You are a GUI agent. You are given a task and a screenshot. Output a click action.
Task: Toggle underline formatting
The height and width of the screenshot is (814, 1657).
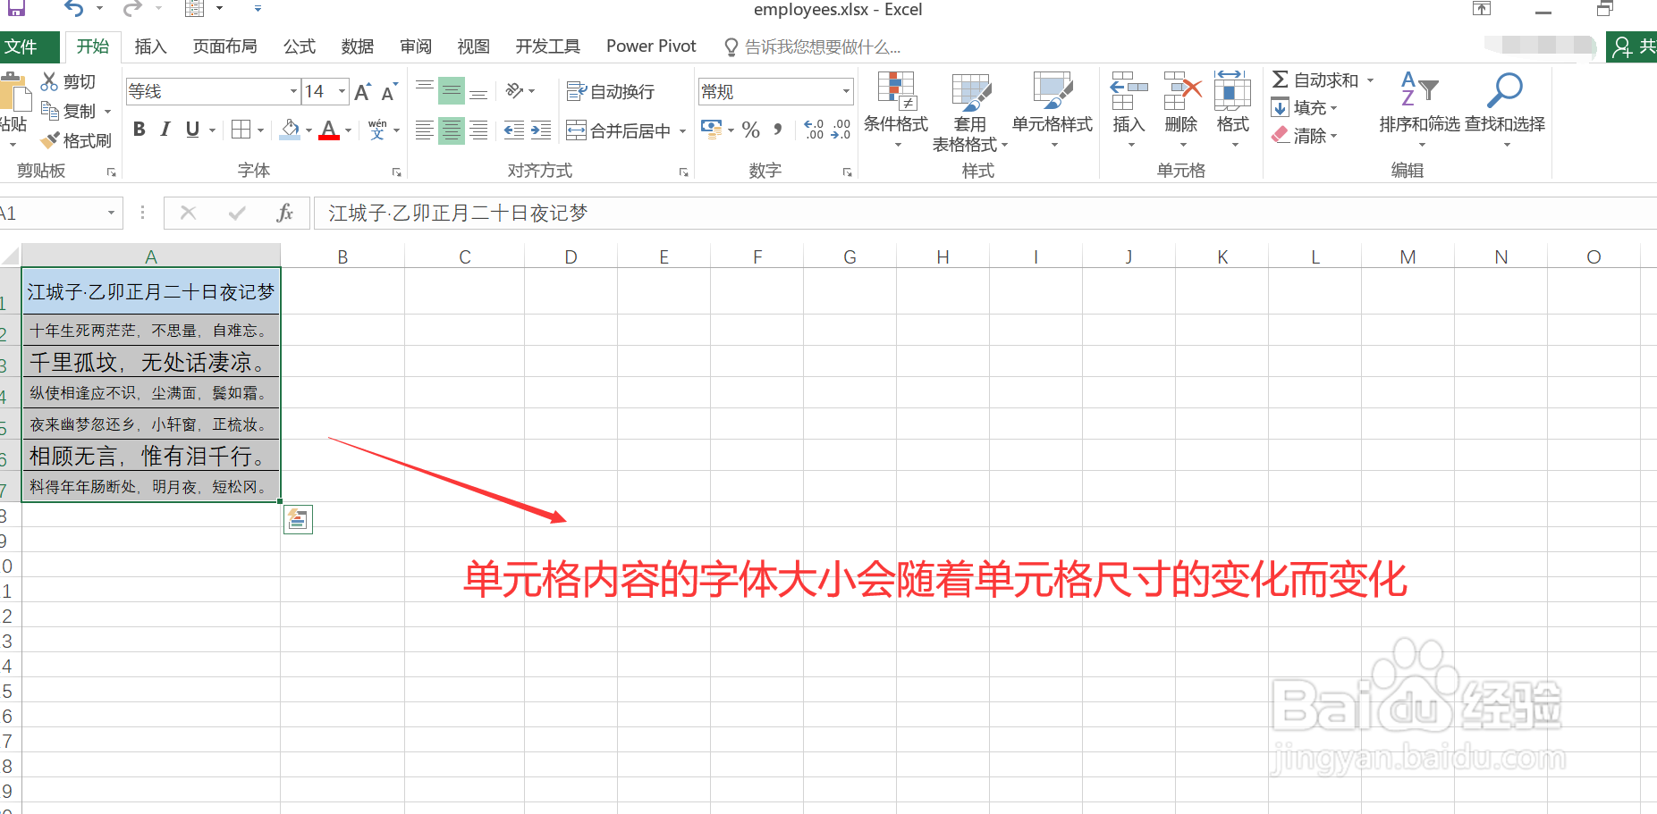(x=192, y=130)
